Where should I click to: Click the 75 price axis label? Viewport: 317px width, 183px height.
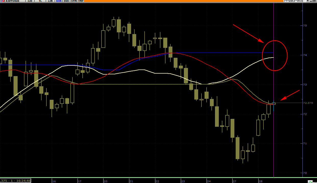point(305,25)
